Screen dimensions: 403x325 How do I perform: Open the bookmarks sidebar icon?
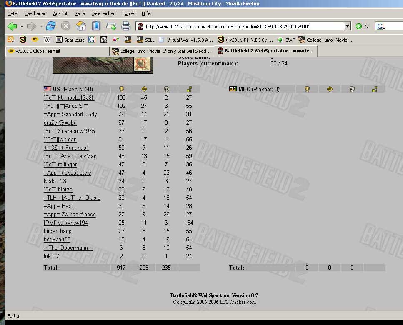point(96,26)
